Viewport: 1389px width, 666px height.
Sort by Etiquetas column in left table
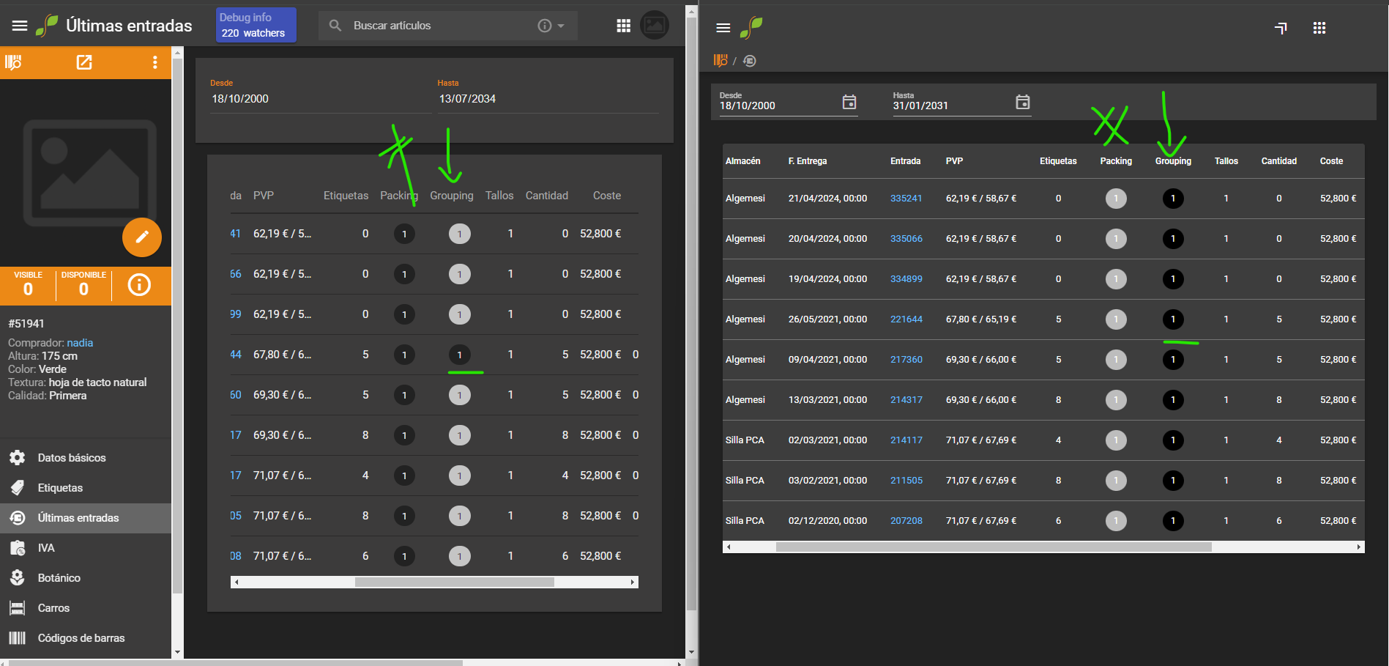346,196
